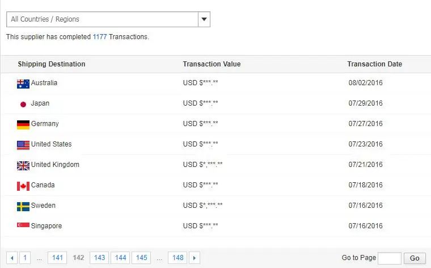Click the United Kingdom flag icon
This screenshot has height=268, width=431.
click(x=23, y=165)
